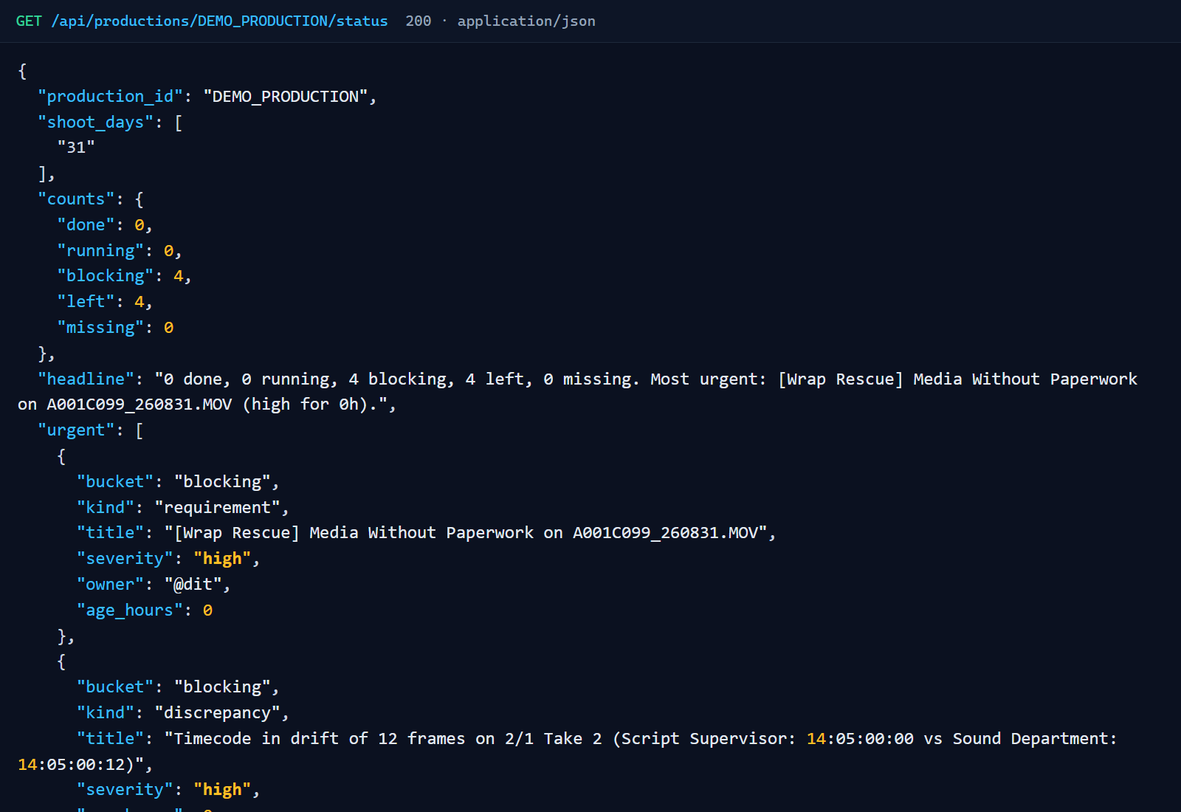Image resolution: width=1181 pixels, height=812 pixels.
Task: Select the "blocking" count key under counts
Action: point(106,276)
